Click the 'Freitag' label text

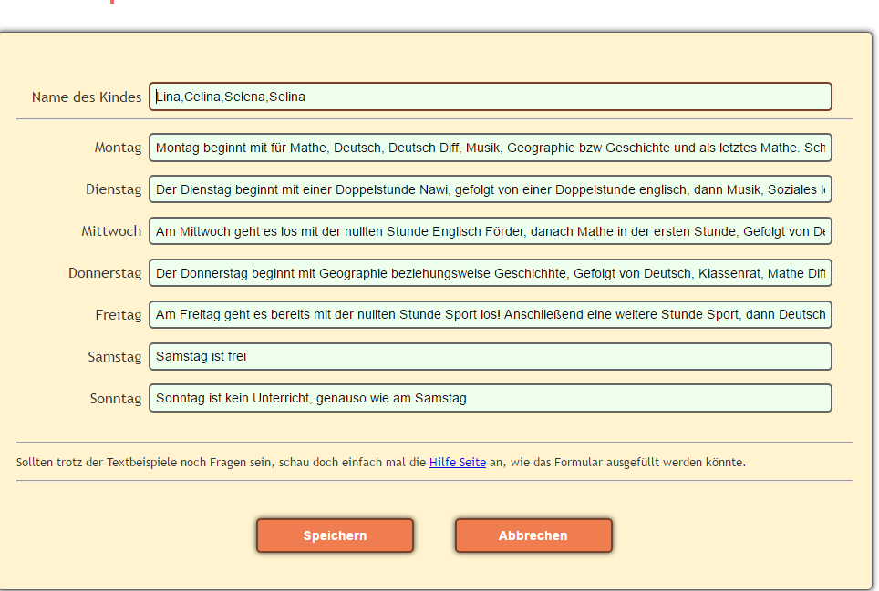pos(119,315)
